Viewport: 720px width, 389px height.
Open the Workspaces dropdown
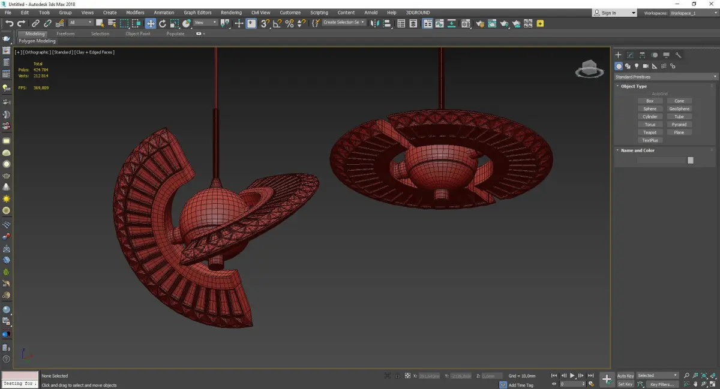tap(693, 13)
